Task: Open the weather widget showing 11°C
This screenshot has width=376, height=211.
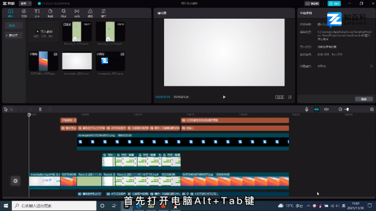Action: click(290, 206)
